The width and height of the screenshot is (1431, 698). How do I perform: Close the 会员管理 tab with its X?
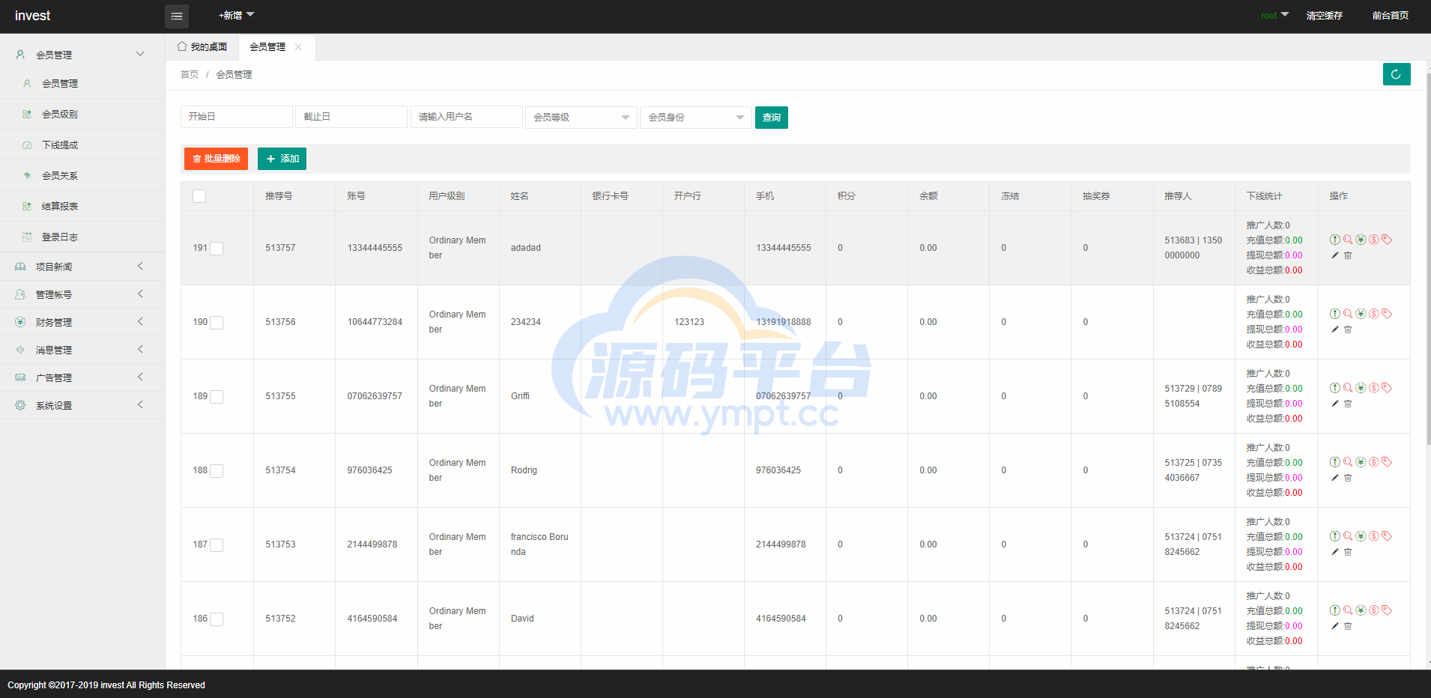coord(298,46)
